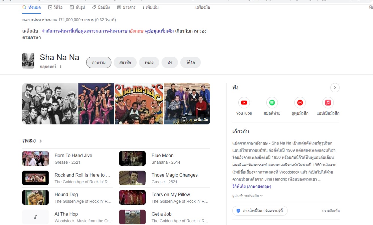Open YouTube listening option icon
373x225 pixels.
point(244,102)
